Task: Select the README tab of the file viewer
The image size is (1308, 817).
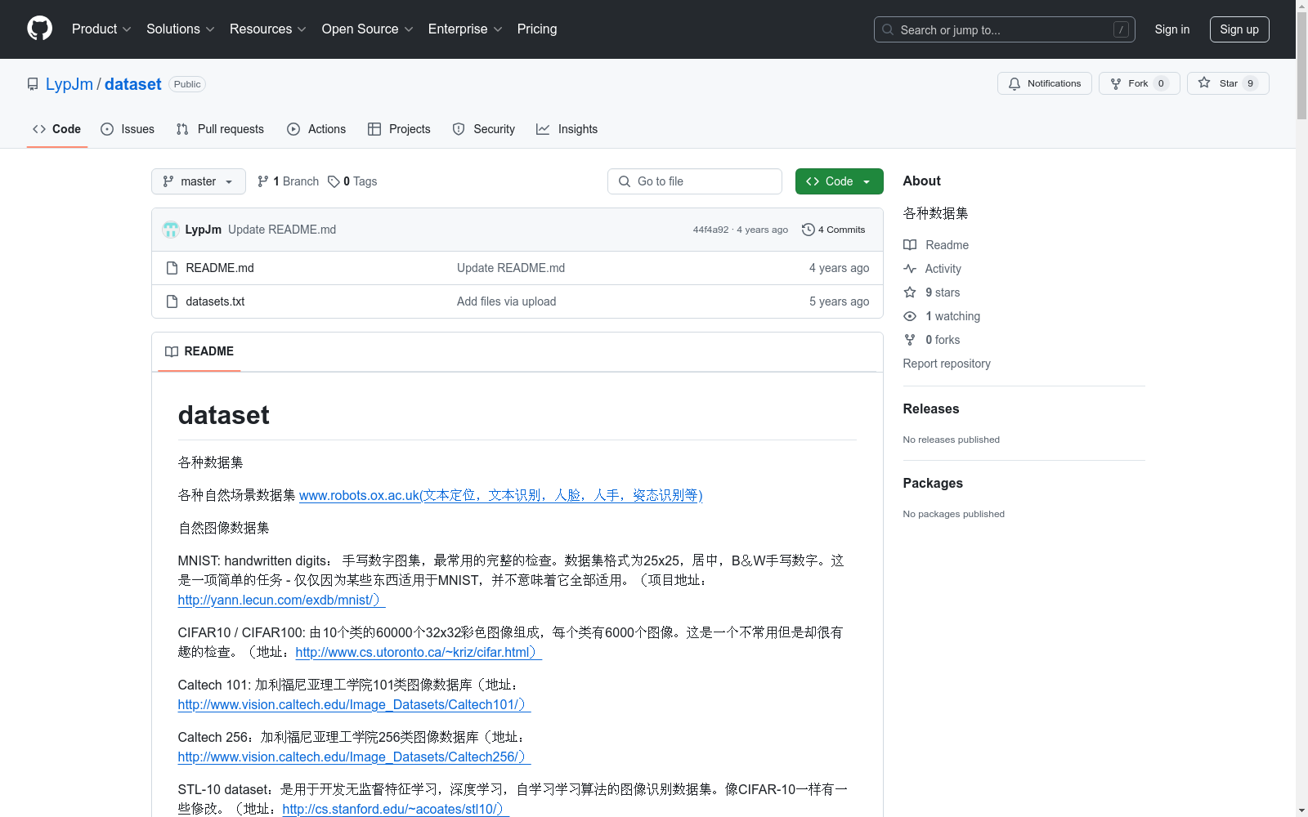Action: (199, 351)
